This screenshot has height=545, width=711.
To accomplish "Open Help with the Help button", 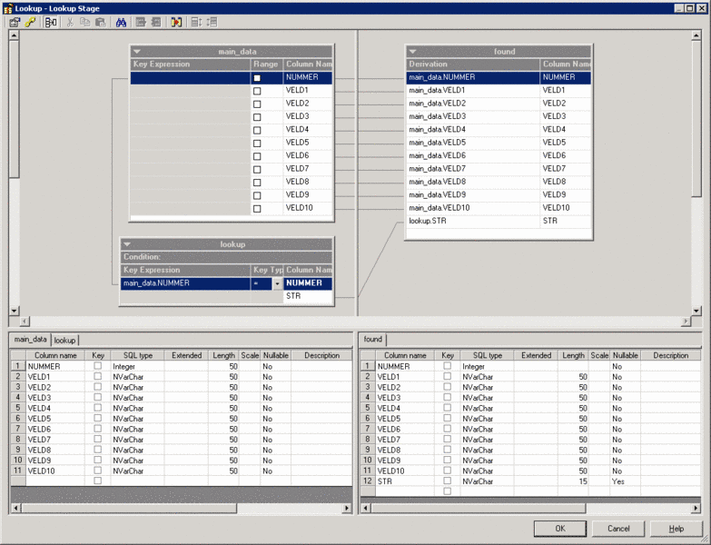I will [676, 529].
